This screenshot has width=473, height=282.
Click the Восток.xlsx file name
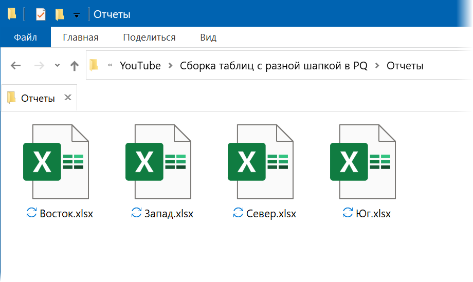tap(66, 214)
